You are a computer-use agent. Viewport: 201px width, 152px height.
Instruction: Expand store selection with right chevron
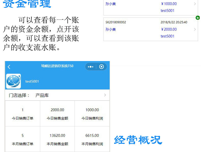pyautogui.click(x=105, y=95)
